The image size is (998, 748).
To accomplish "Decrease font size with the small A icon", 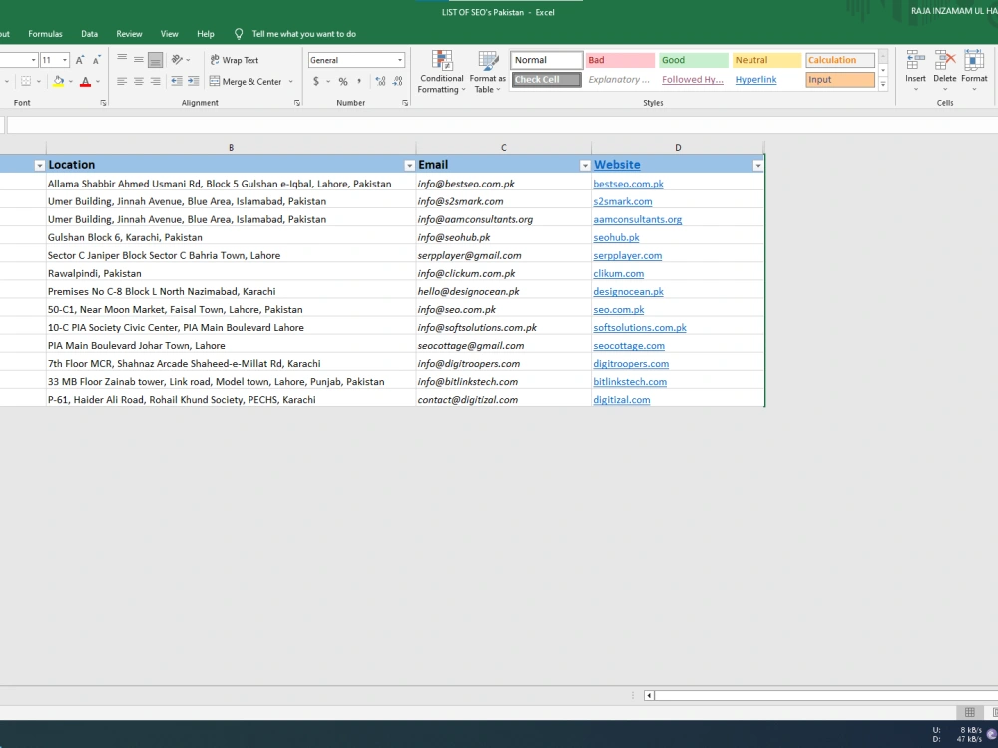I will coord(96,60).
